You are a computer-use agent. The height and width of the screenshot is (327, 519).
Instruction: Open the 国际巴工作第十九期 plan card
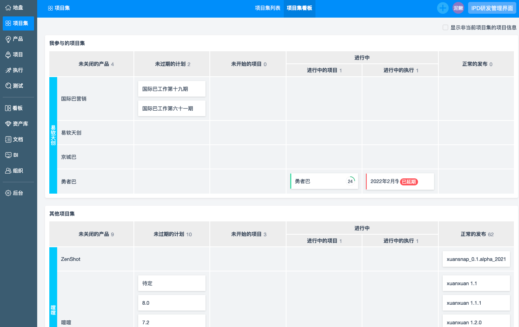(x=171, y=89)
